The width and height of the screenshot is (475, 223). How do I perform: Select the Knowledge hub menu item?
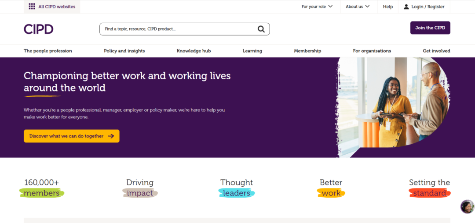coord(194,51)
